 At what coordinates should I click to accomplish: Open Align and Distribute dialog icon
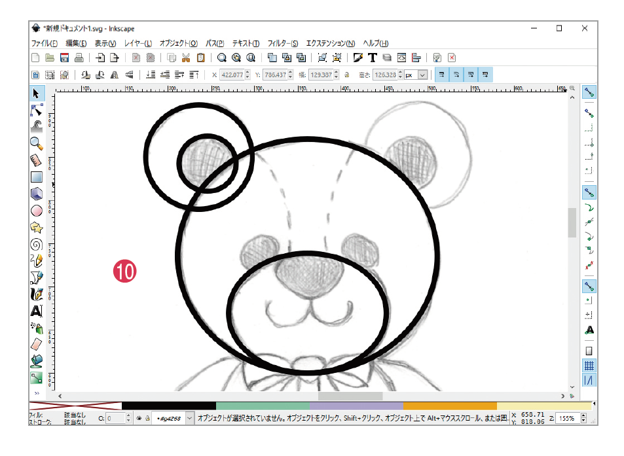(x=416, y=58)
